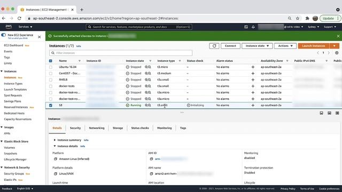Open the notifications bell

coord(253,27)
